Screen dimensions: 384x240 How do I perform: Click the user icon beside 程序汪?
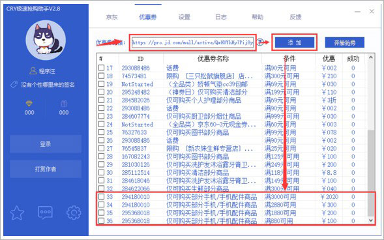[33, 71]
